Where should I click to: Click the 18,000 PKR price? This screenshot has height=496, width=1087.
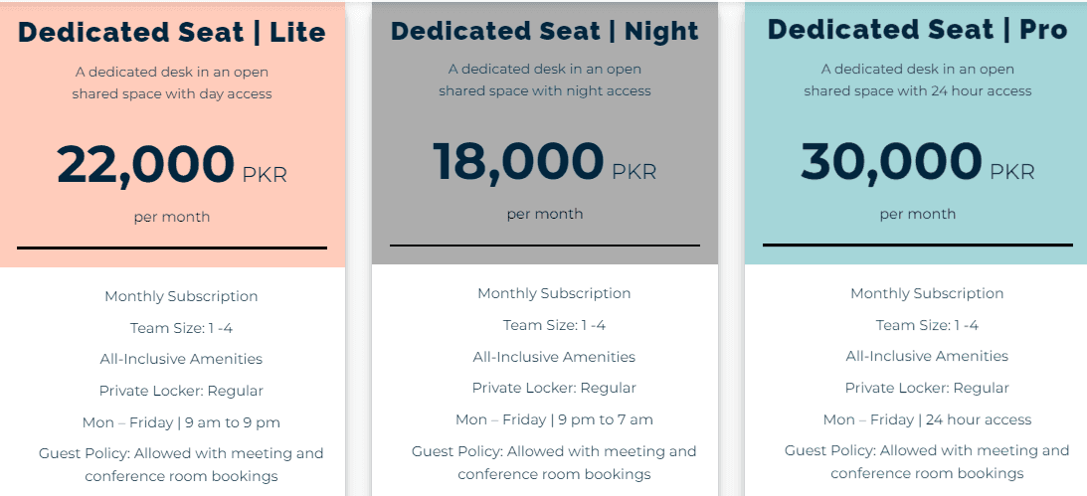pyautogui.click(x=544, y=163)
